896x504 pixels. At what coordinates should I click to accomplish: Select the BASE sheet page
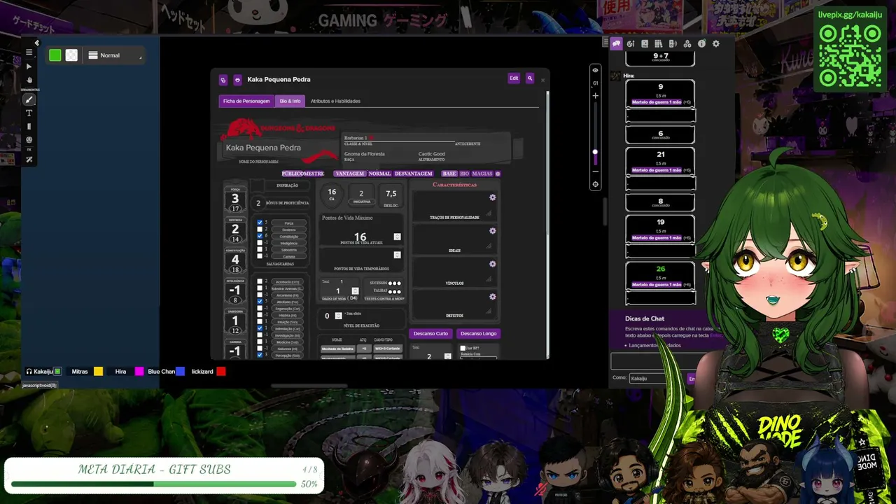pyautogui.click(x=449, y=174)
